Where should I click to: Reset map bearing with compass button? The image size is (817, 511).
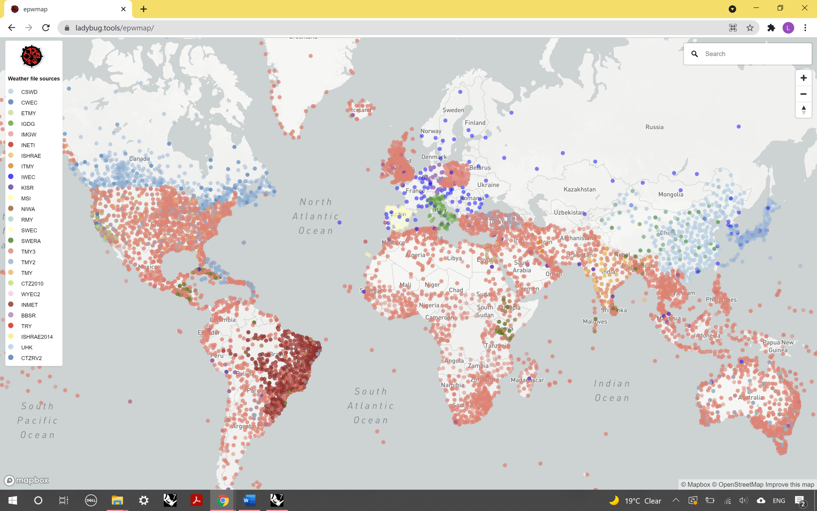[803, 110]
